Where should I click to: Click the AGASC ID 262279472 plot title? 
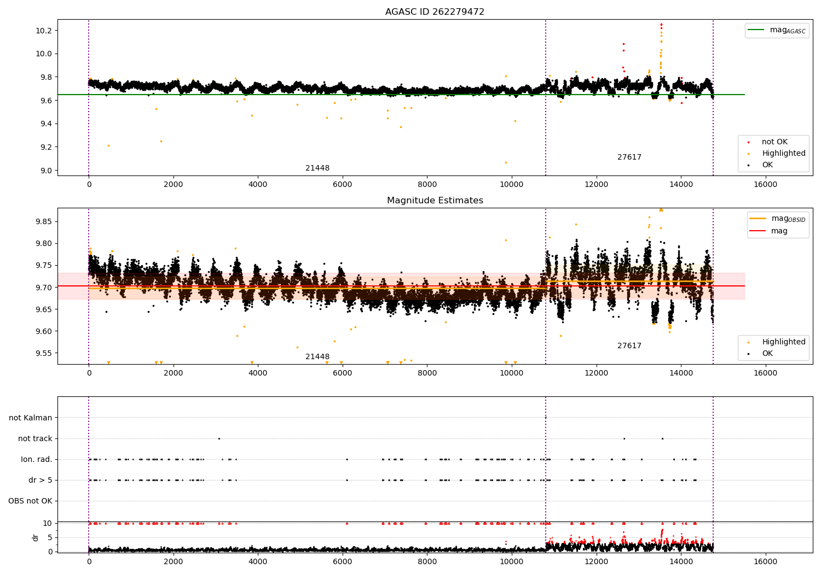[435, 12]
